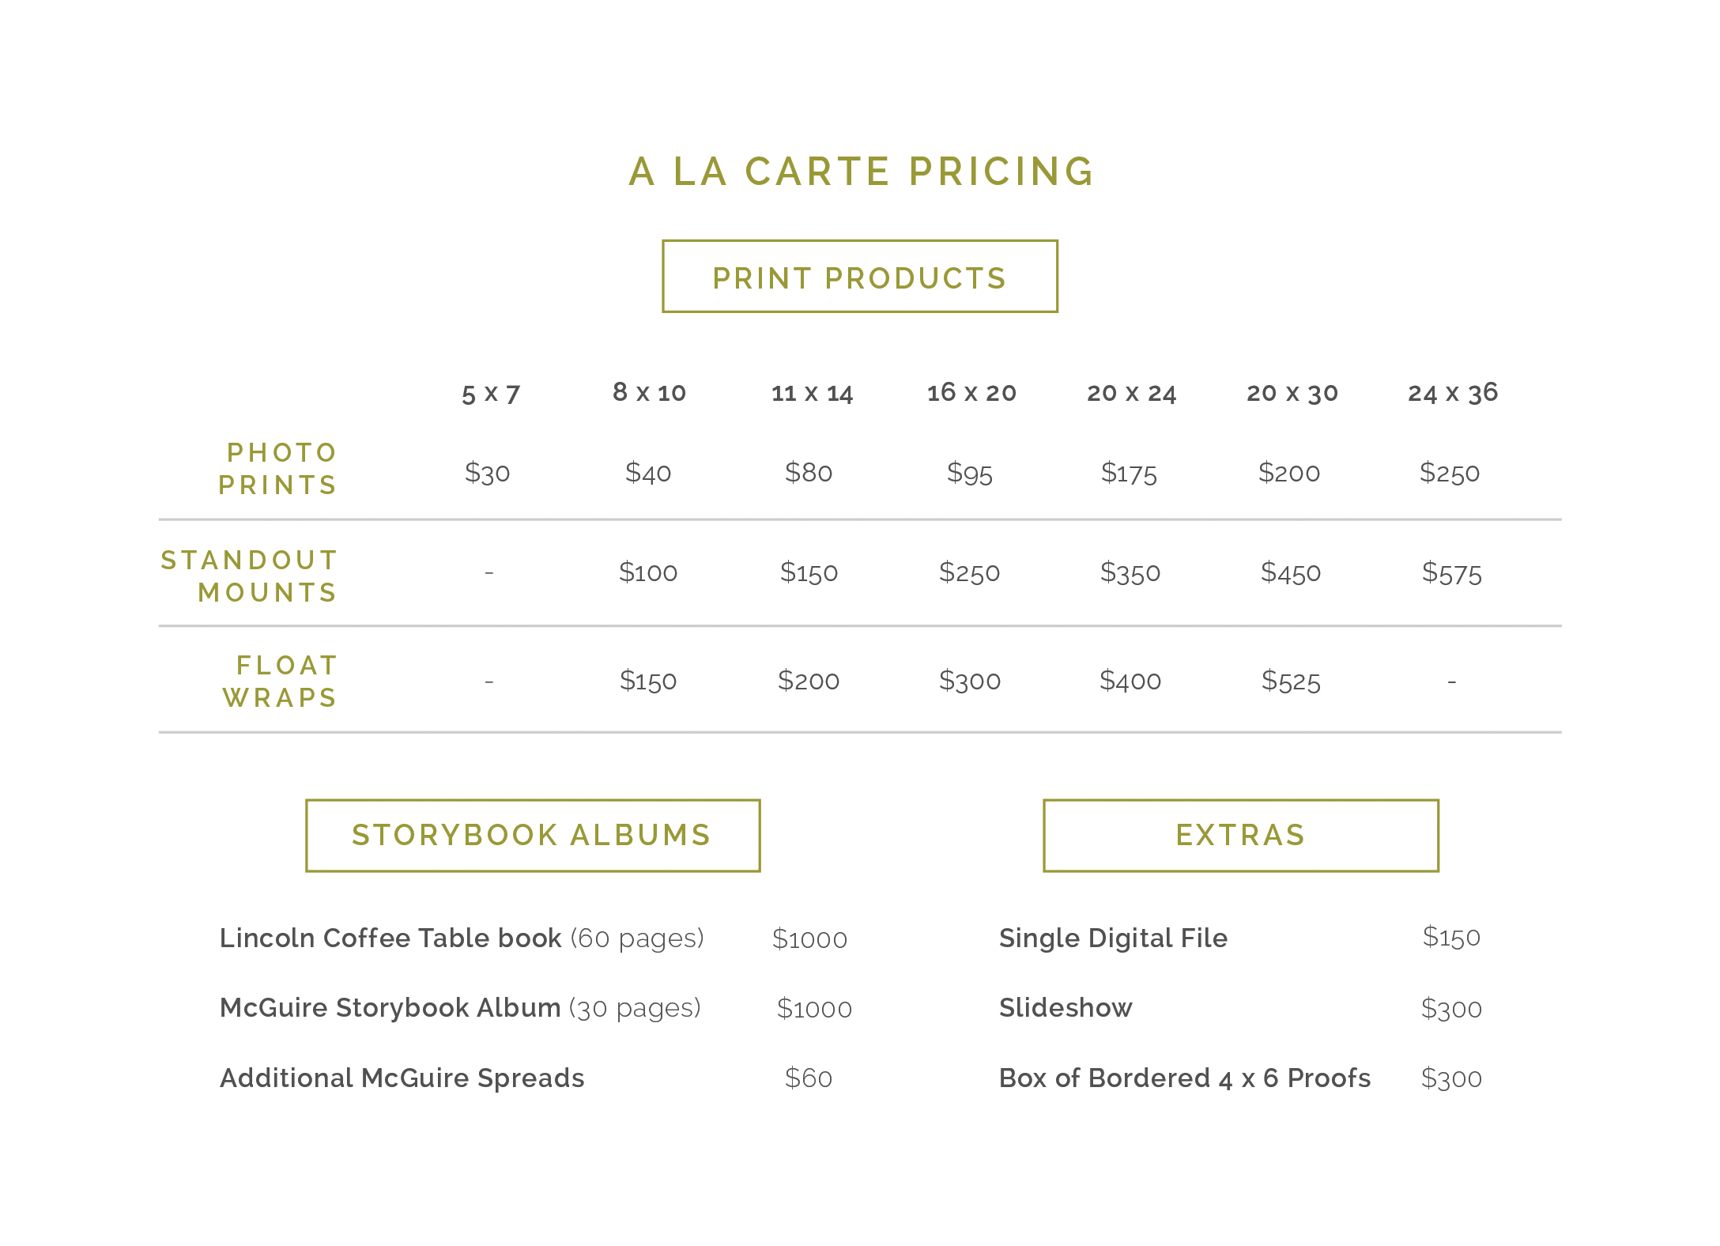Select the Slideshow extra
This screenshot has height=1246, width=1720.
pos(1066,1008)
